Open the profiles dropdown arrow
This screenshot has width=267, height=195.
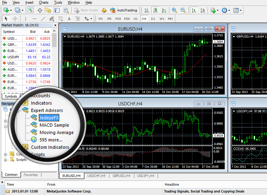(x=22, y=10)
